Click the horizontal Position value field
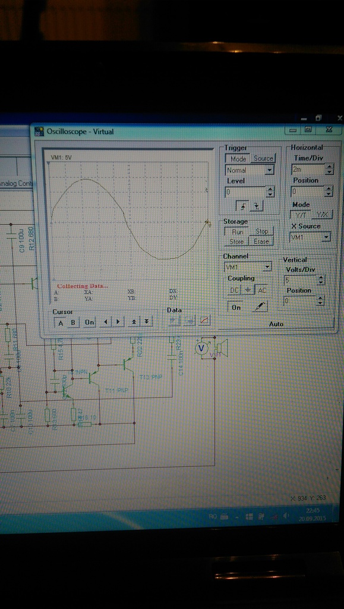The width and height of the screenshot is (344, 609). (308, 191)
